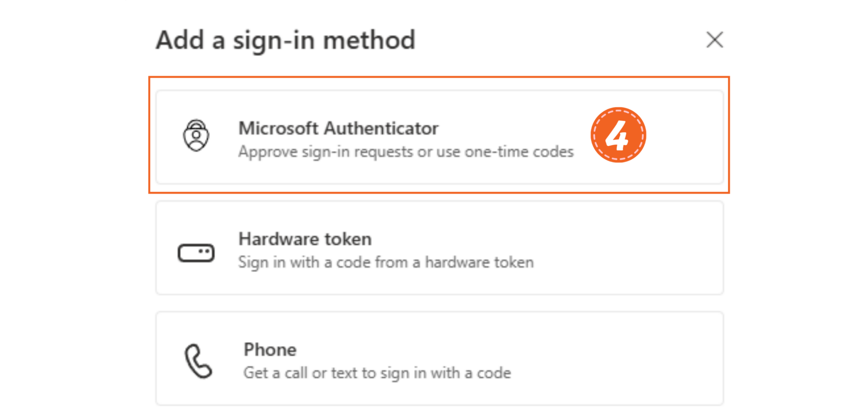
Task: Click the Phone handset icon
Action: 198,361
